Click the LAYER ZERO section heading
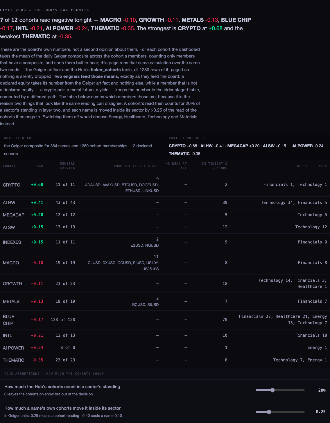Screen dimensions: 330x423 coord(44,10)
